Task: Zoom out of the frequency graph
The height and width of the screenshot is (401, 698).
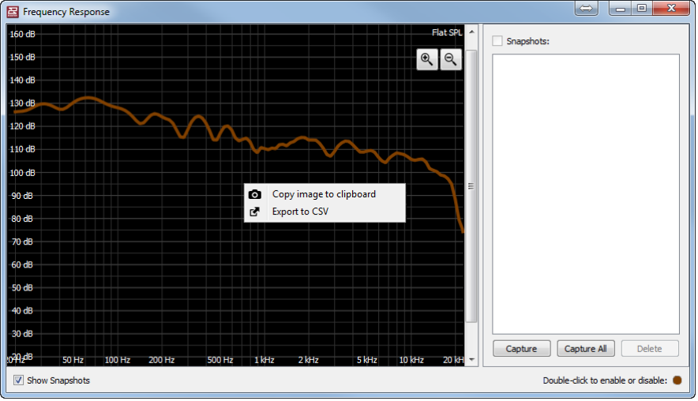Action: (x=451, y=59)
